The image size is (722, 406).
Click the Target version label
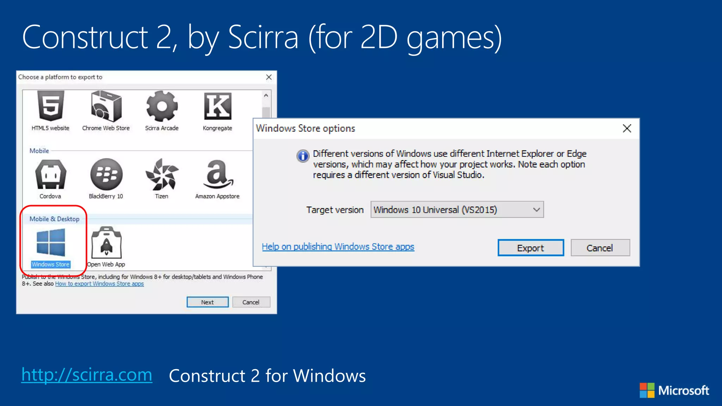pos(335,210)
